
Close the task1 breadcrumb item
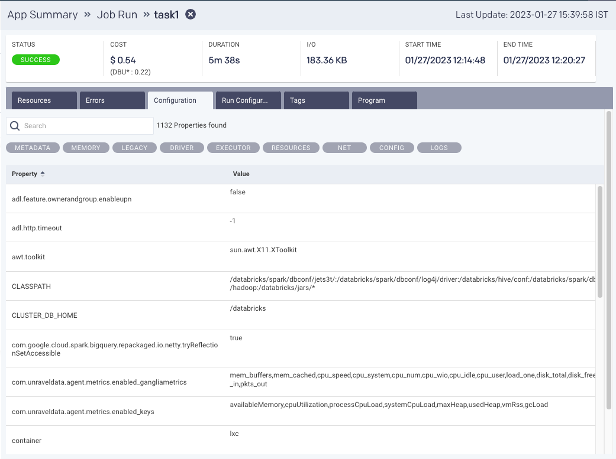[x=190, y=15]
